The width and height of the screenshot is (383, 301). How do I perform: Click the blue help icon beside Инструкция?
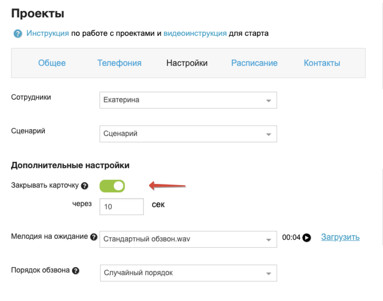pos(18,34)
